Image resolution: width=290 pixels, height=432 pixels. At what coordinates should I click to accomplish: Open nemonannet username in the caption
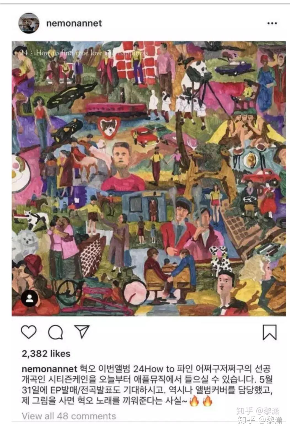[49, 369]
